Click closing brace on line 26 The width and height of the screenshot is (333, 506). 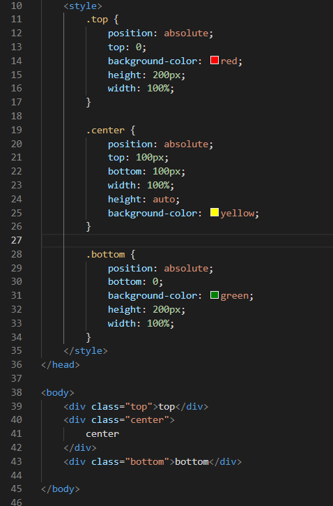(x=88, y=227)
